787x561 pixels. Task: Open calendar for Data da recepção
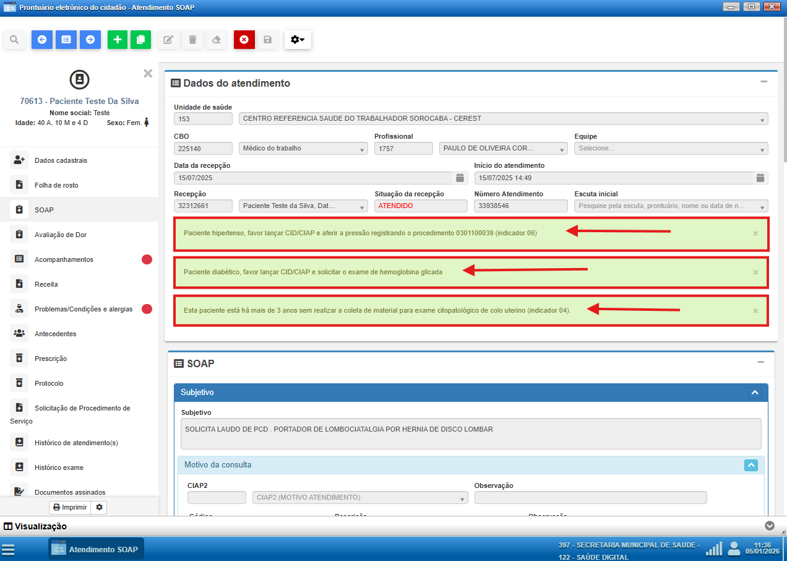click(460, 178)
